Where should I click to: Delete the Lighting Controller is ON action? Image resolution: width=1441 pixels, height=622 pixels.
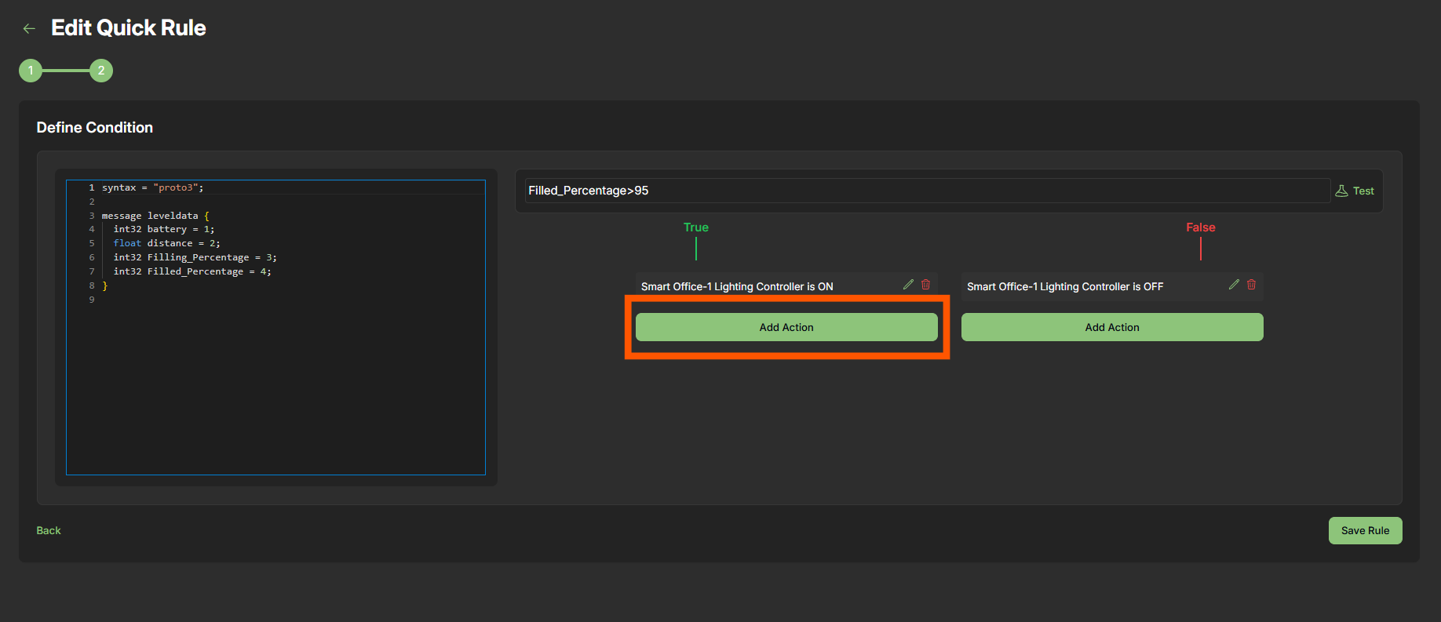point(926,285)
